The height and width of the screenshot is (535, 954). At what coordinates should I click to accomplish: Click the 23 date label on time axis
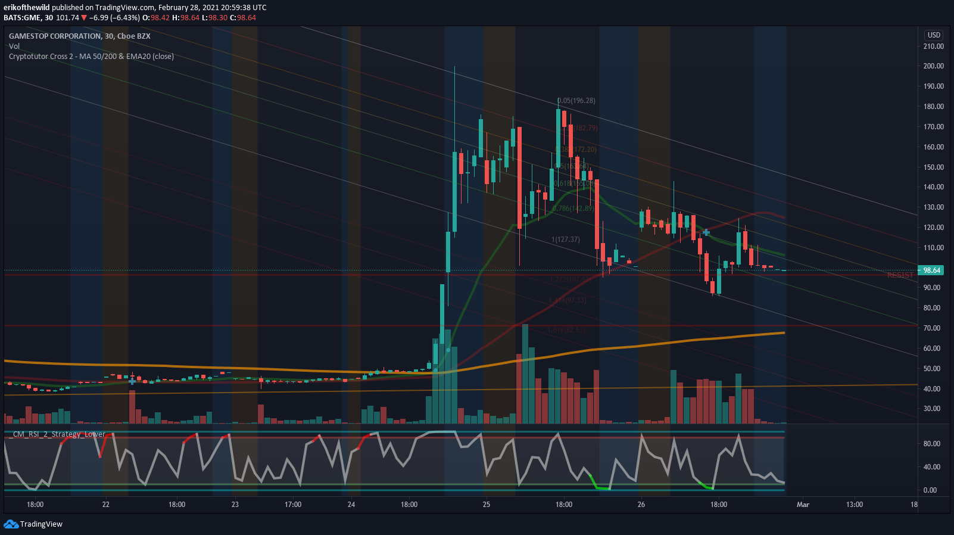[235, 505]
